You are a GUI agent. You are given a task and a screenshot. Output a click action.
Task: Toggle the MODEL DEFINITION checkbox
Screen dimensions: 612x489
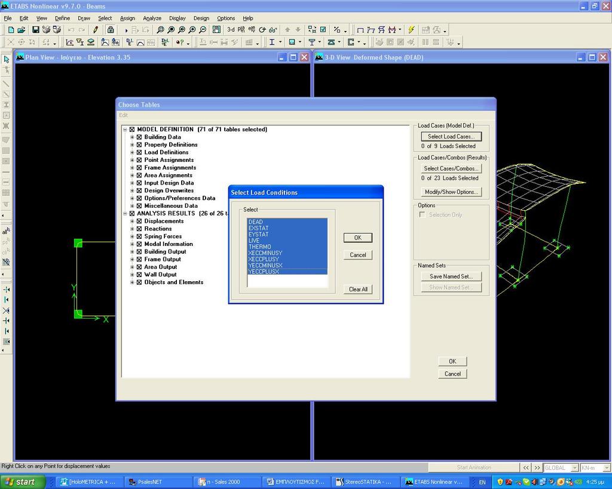(x=132, y=130)
